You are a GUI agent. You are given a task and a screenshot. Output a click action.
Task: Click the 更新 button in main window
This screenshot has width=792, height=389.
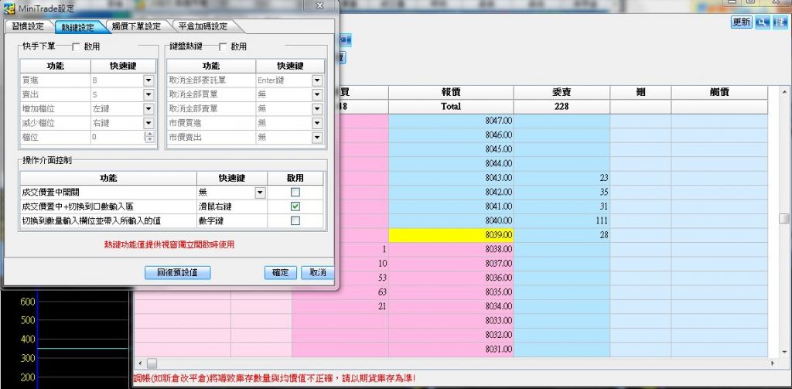coord(742,22)
